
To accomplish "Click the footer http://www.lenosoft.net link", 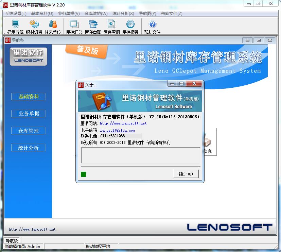I will 32,229.
